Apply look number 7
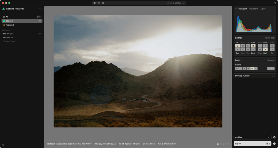 pyautogui.click(x=241, y=69)
